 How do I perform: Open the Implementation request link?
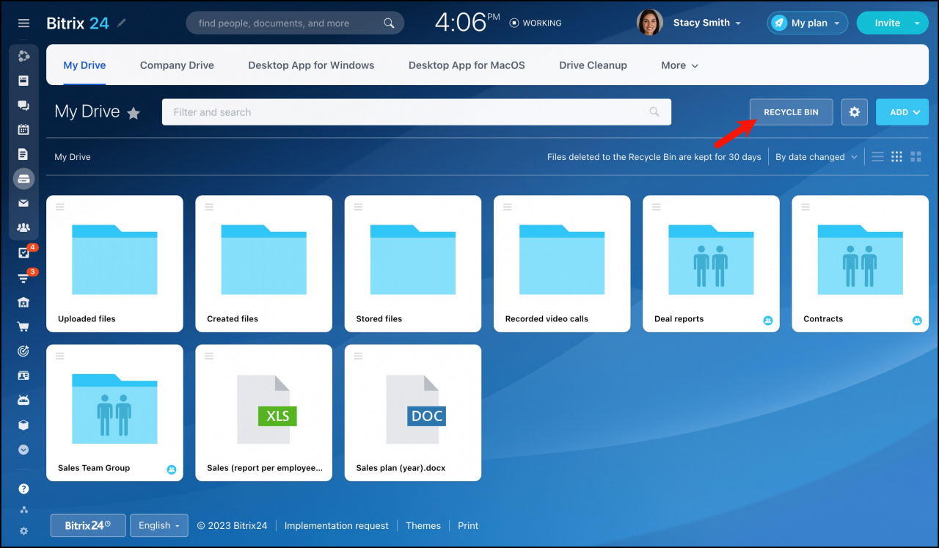tap(337, 525)
